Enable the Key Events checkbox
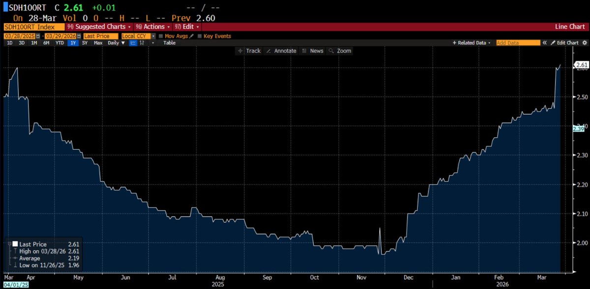590x289 pixels. (x=200, y=36)
